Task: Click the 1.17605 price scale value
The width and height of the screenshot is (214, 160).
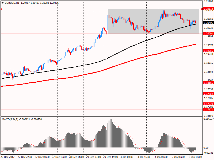Action: [x=208, y=98]
